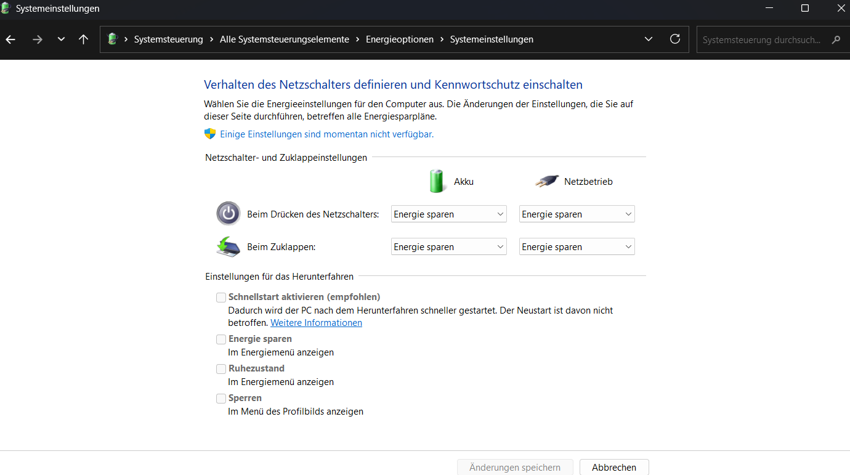Refresh the page with reload icon
Image resolution: width=850 pixels, height=475 pixels.
[x=675, y=39]
